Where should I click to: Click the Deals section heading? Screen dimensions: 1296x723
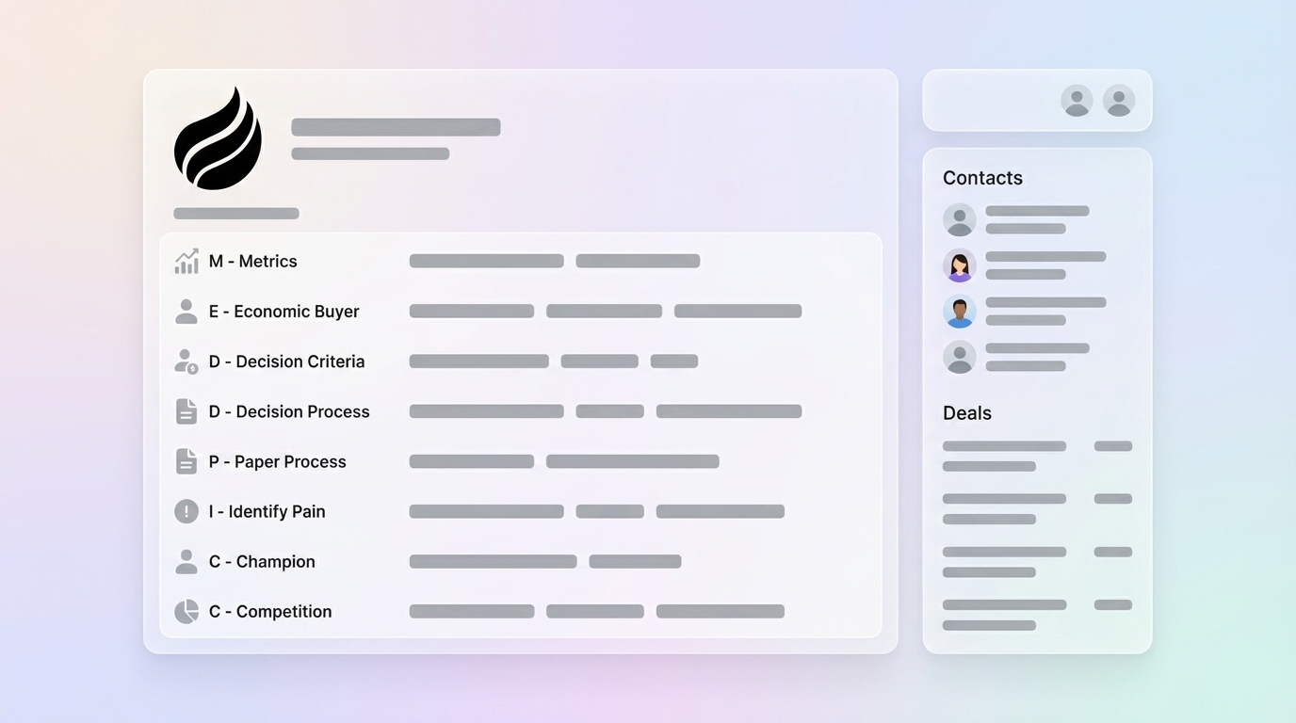[x=966, y=413]
